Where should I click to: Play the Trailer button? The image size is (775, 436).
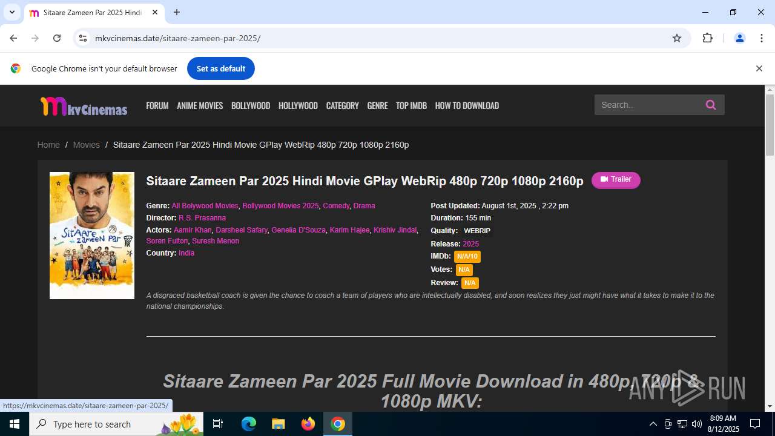(616, 180)
